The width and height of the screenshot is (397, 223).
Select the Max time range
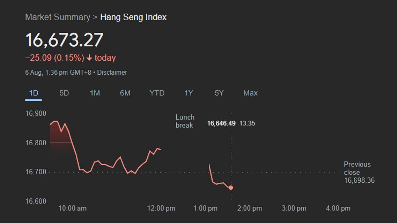pyautogui.click(x=250, y=93)
